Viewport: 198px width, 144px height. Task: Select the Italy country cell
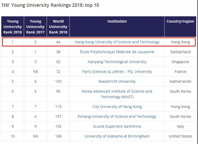pyautogui.click(x=180, y=126)
